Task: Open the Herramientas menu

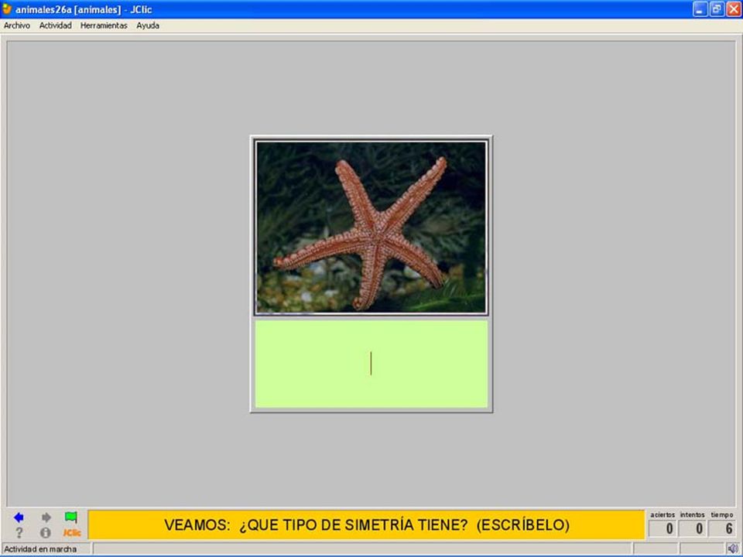Action: 104,26
